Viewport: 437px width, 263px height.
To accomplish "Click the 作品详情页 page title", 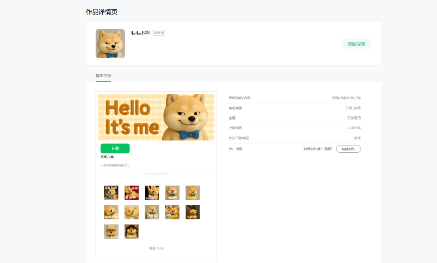I will [101, 12].
